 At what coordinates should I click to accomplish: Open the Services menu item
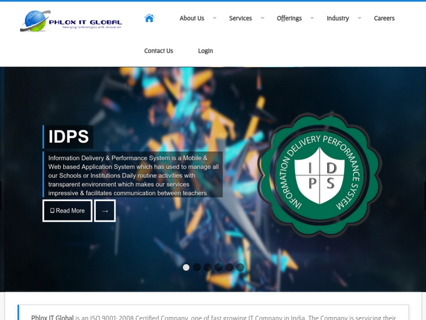click(240, 18)
